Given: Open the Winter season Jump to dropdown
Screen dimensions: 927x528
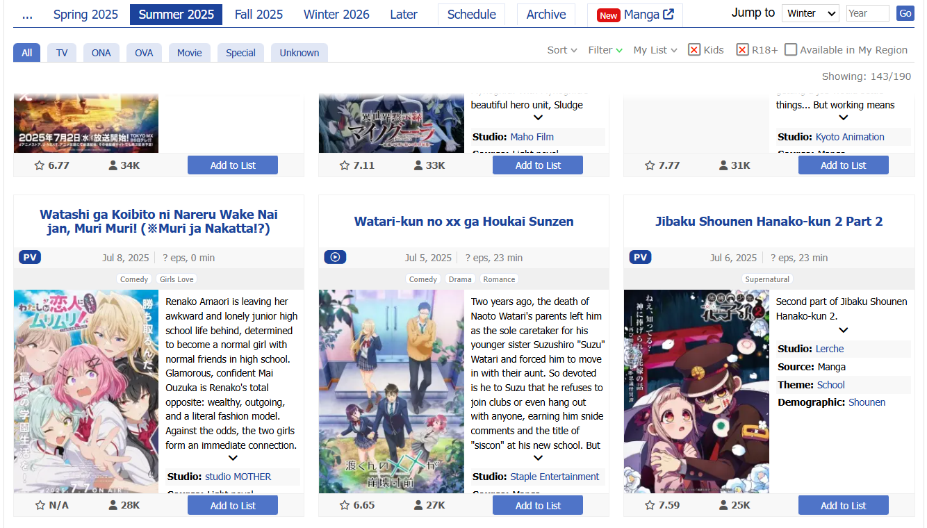Looking at the screenshot, I should click(810, 13).
